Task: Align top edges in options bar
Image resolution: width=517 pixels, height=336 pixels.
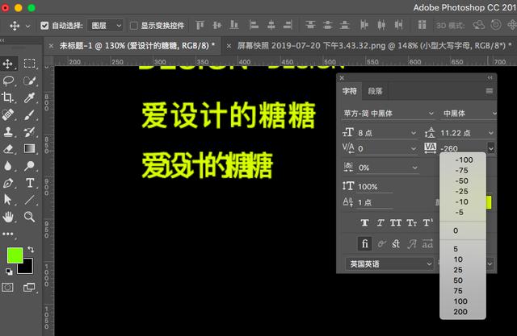Action: click(200, 25)
